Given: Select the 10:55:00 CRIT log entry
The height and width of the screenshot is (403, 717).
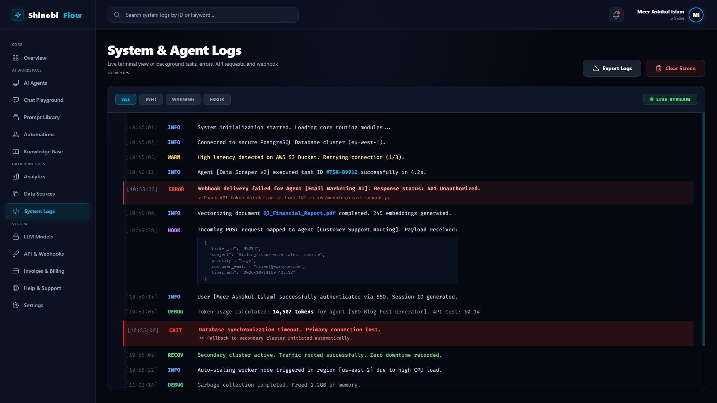Looking at the screenshot, I should (408, 334).
